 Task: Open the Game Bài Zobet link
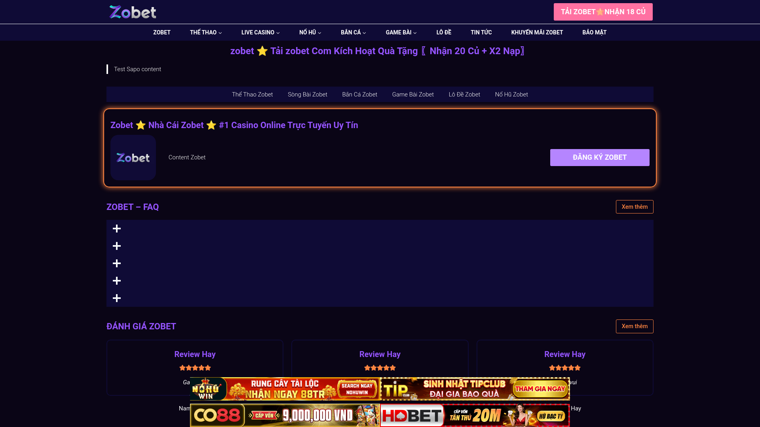(x=413, y=94)
